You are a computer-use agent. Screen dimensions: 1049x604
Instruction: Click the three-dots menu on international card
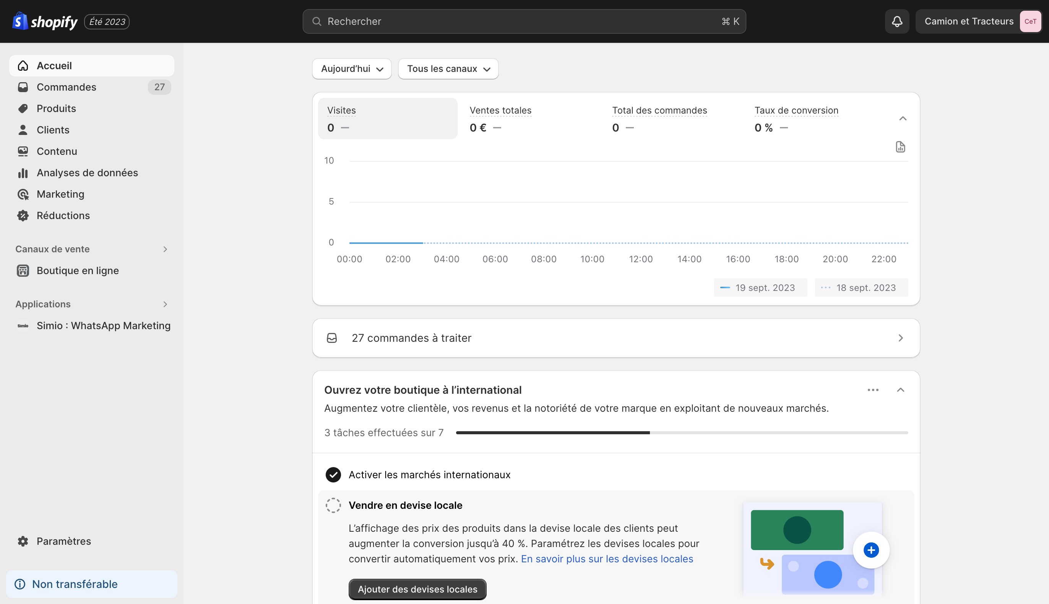[873, 390]
